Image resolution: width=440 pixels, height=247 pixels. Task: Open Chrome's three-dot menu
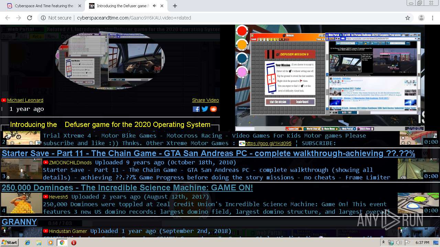pyautogui.click(x=432, y=18)
